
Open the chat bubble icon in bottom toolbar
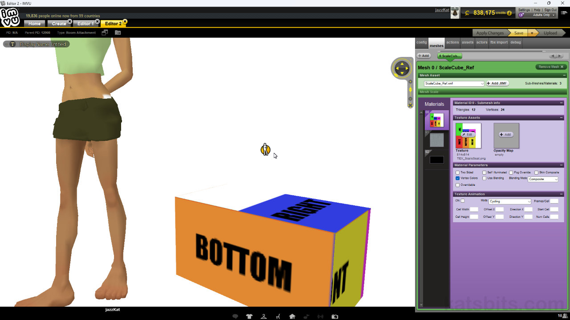235,316
